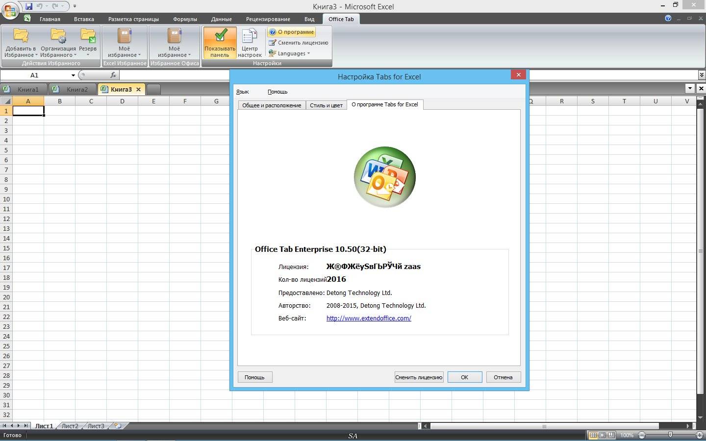Click the Office button orb
The width and height of the screenshot is (706, 441).
[x=10, y=10]
